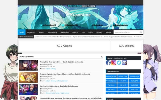The image size is (161, 100).
Task: Open Arknights: Rise from Ember post title
Action: 61,62
